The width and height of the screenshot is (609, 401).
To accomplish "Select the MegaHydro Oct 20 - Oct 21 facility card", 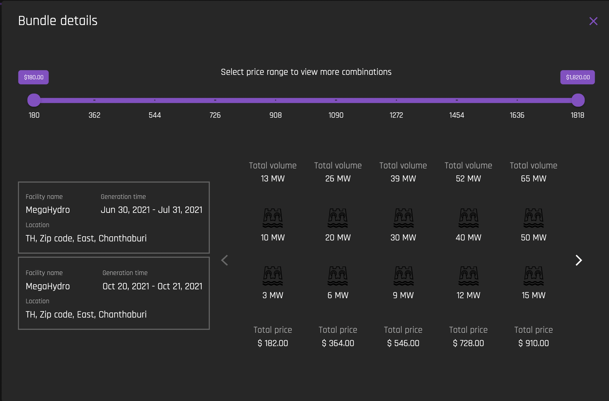I will tap(114, 293).
